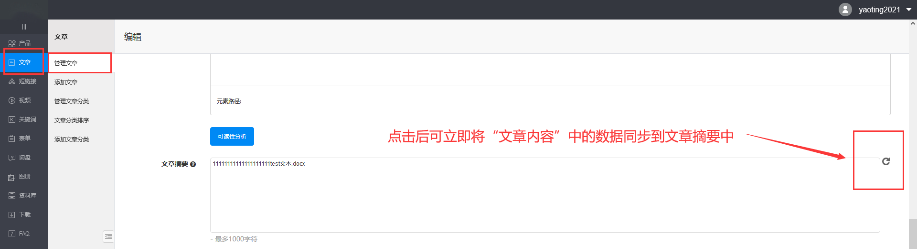The height and width of the screenshot is (249, 917).
Task: Open the 关键词 sidebar section
Action: [x=24, y=120]
